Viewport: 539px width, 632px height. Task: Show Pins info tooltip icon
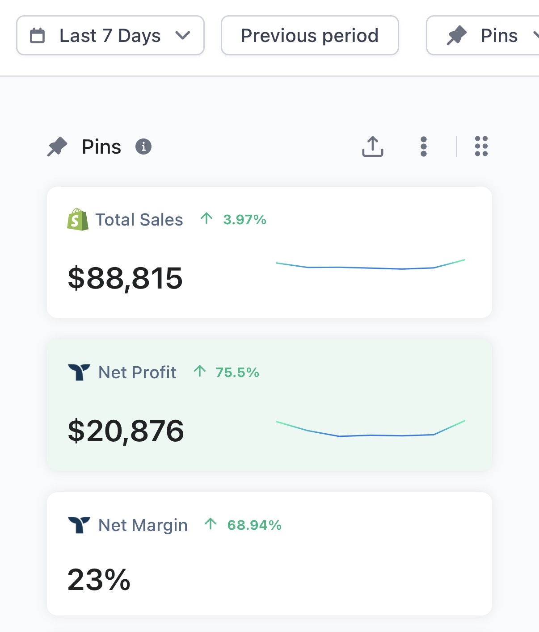coord(143,146)
